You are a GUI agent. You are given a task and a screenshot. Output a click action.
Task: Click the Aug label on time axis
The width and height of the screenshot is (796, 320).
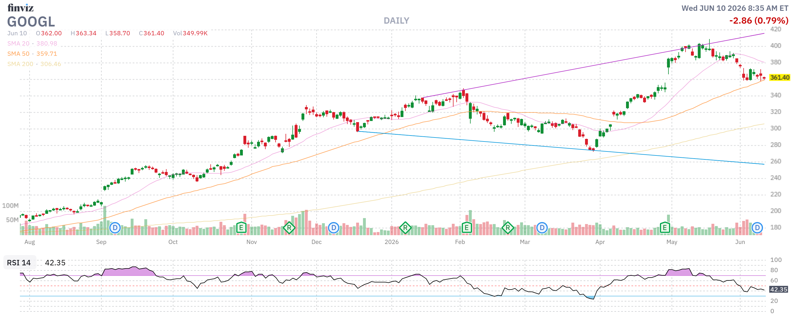coord(30,242)
